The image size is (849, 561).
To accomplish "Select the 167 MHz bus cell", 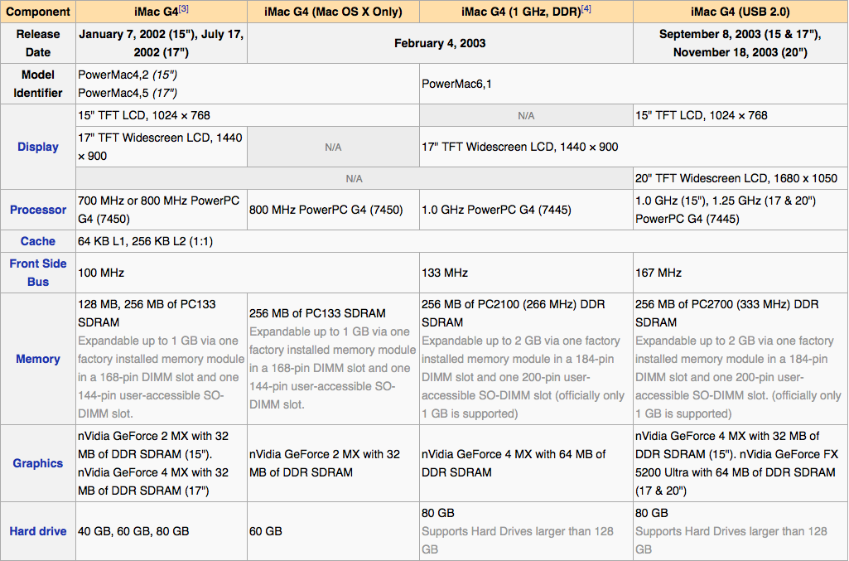I will (x=740, y=273).
